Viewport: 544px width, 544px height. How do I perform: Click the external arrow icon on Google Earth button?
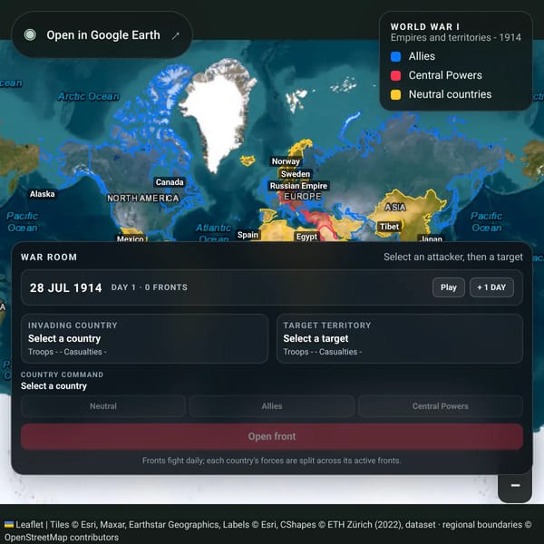click(176, 35)
